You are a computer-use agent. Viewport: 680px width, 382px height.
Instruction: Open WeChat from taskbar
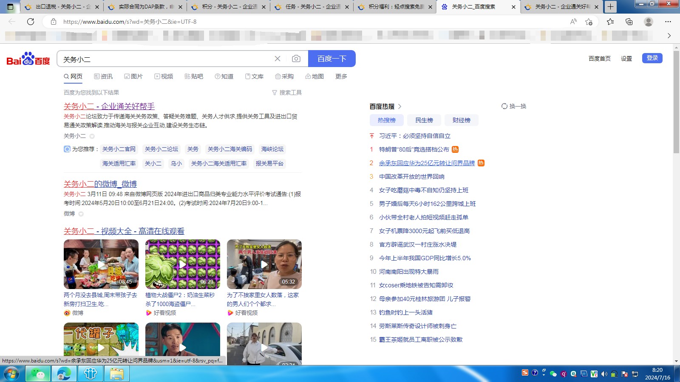coord(38,374)
